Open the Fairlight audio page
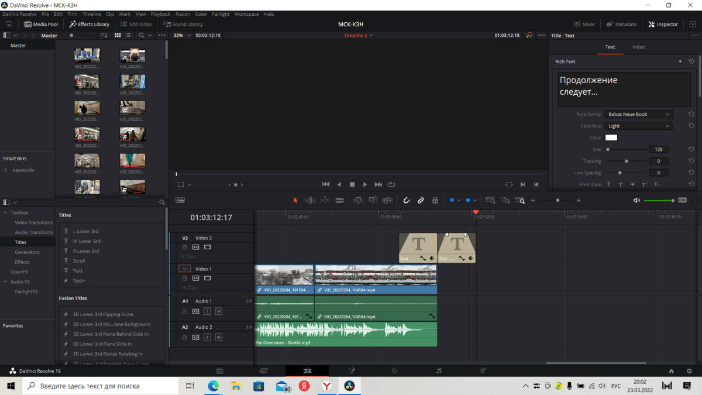Image resolution: width=702 pixels, height=395 pixels. pos(439,370)
